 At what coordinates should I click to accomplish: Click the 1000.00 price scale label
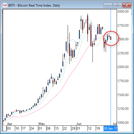pos(123,123)
